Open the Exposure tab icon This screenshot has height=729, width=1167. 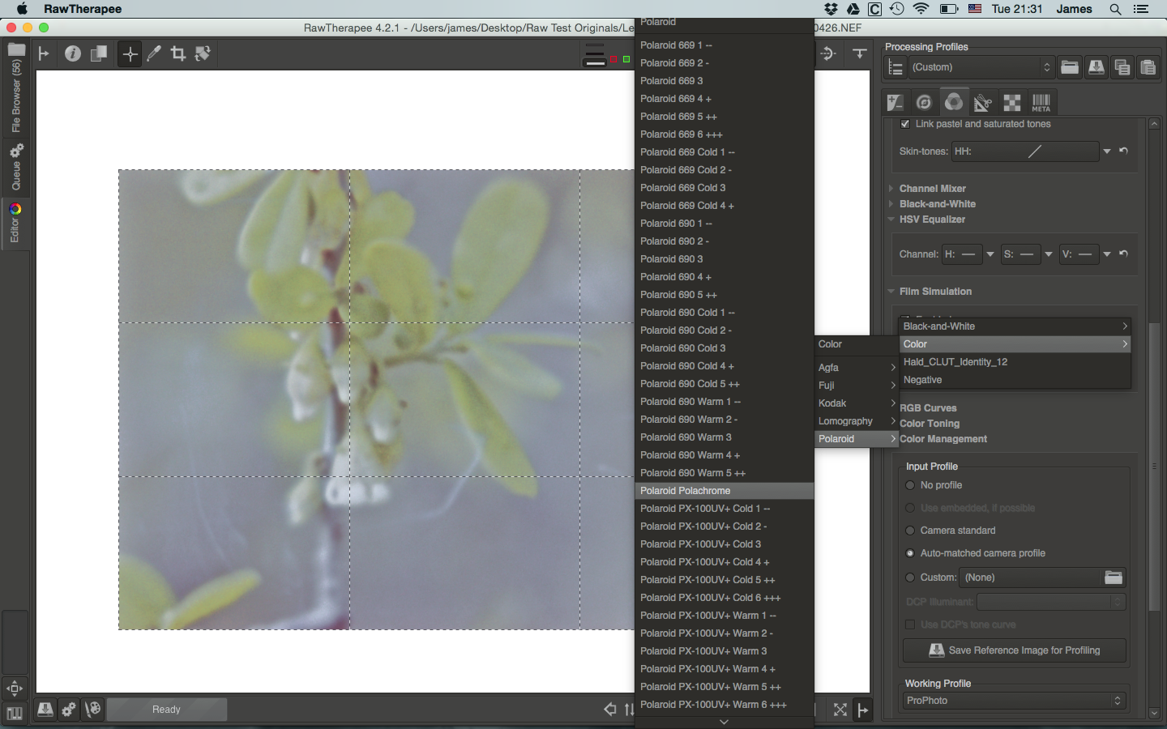tap(895, 102)
